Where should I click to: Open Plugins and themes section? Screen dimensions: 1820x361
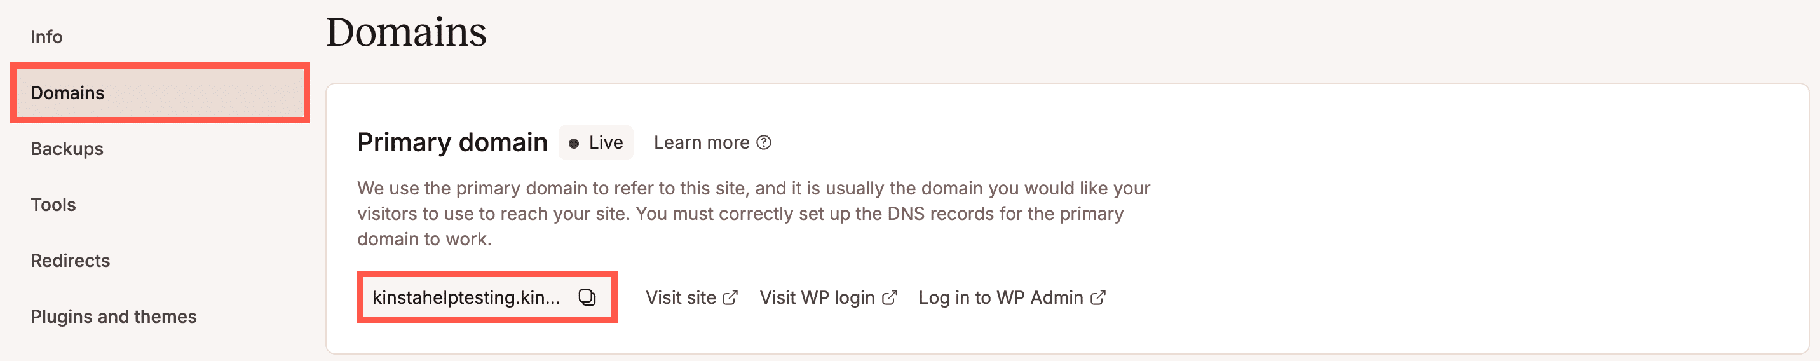click(114, 317)
